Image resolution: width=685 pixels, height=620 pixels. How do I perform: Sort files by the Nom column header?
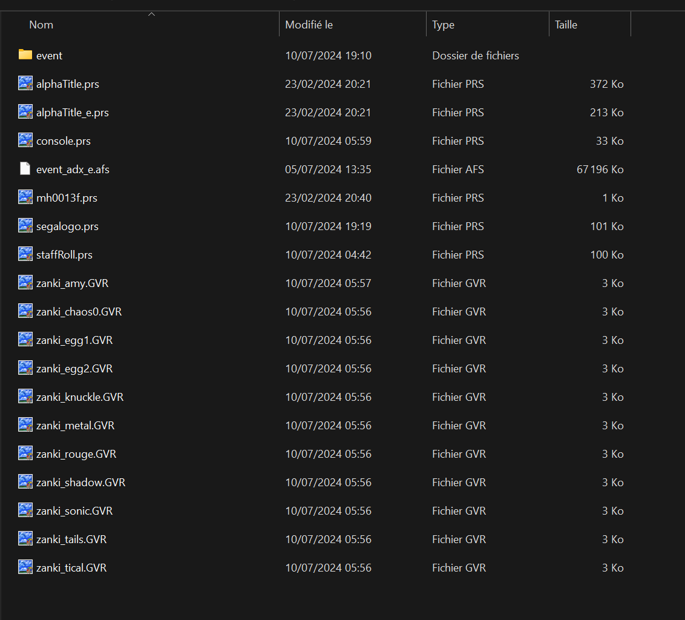click(41, 25)
